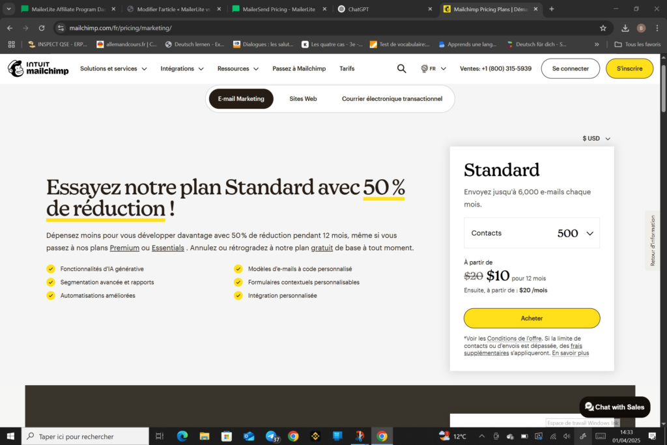The width and height of the screenshot is (667, 445).
Task: Open the weather widget showing 12°C
Action: pyautogui.click(x=453, y=436)
